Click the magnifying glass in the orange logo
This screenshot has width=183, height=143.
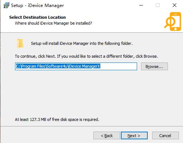point(169,22)
